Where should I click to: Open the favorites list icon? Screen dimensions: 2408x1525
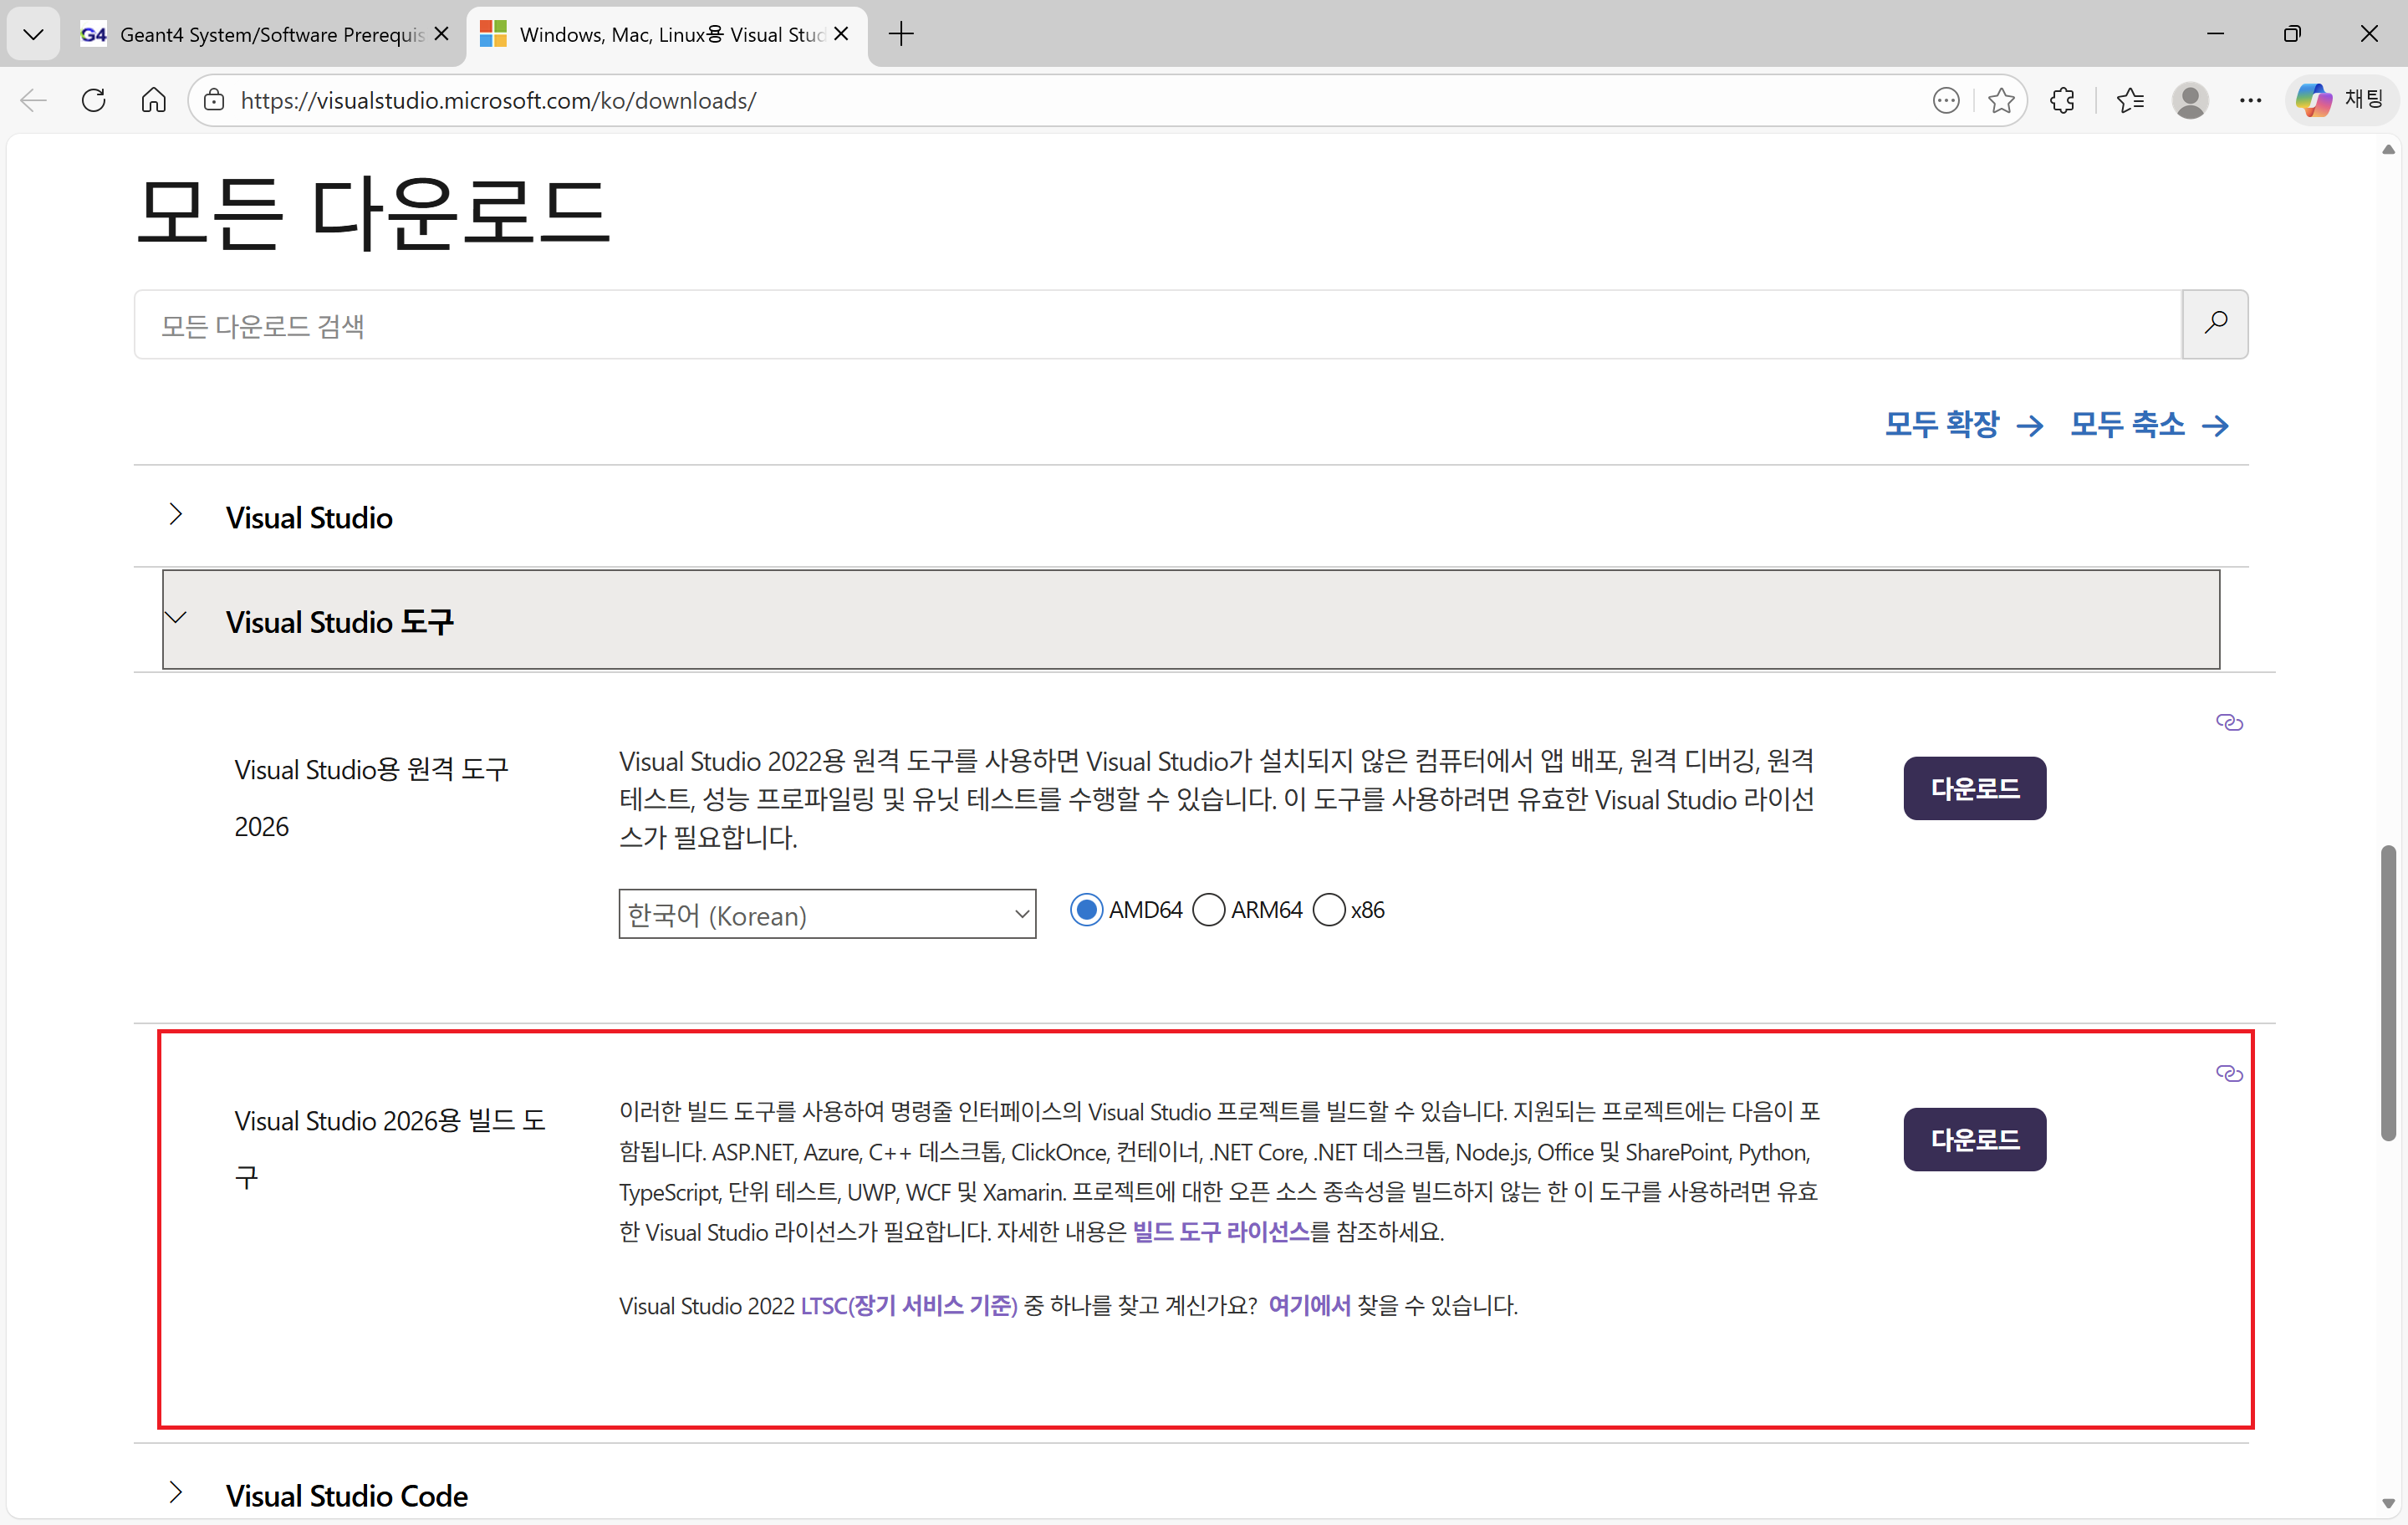pos(2130,100)
